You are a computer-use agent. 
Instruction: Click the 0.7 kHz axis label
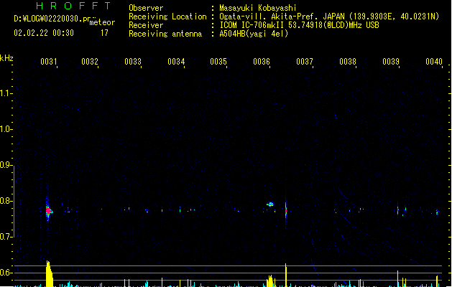(x=5, y=237)
